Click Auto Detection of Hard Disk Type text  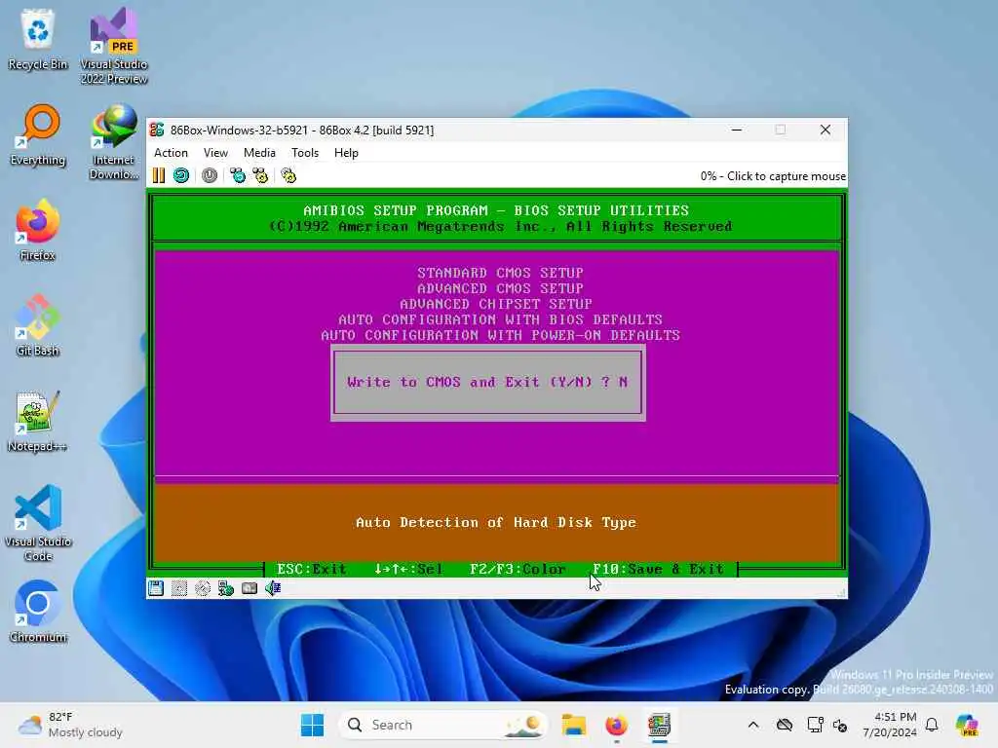[496, 522]
